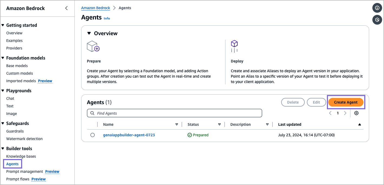384x185 pixels.
Task: Open the genaiappbuilder-agent-0723 agent link
Action: [129, 135]
